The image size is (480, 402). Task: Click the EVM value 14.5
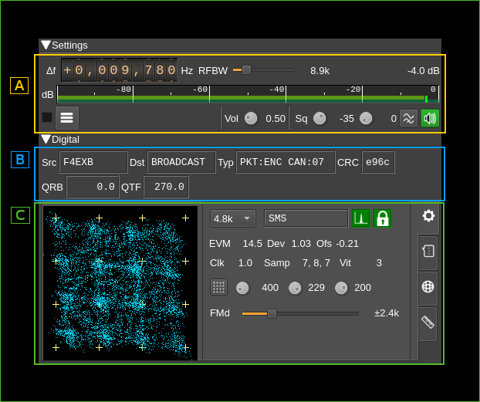coord(252,244)
